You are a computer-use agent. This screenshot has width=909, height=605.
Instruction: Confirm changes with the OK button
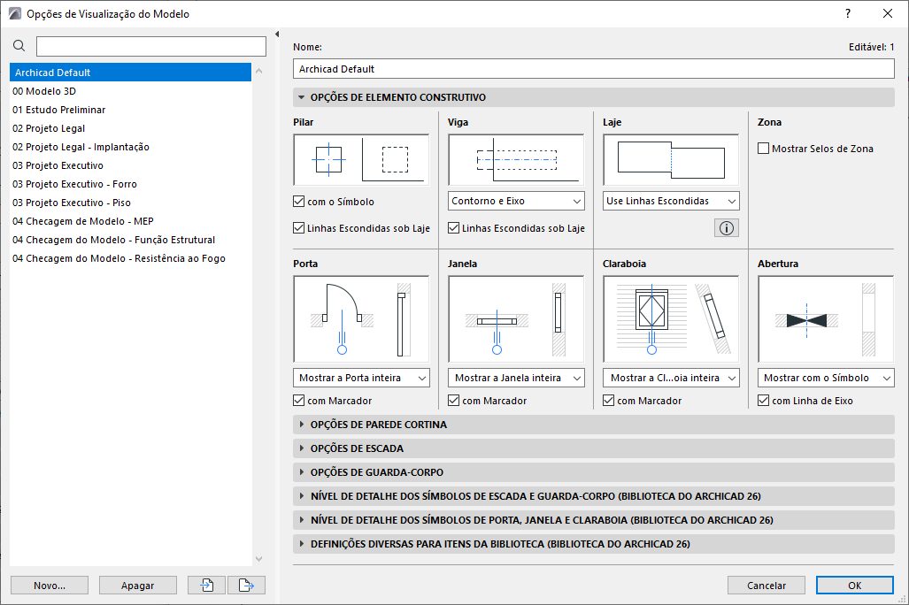[853, 585]
